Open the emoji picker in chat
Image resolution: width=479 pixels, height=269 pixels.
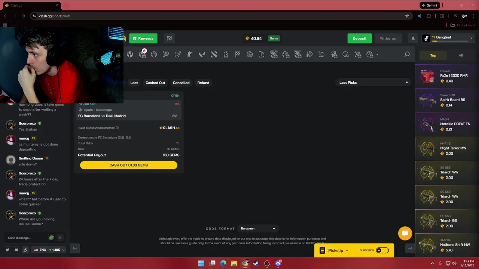click(x=52, y=238)
